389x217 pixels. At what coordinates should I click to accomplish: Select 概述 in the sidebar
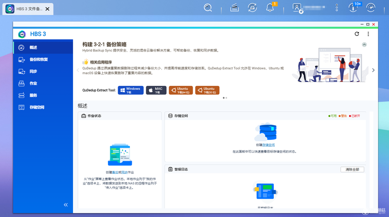[43, 48]
